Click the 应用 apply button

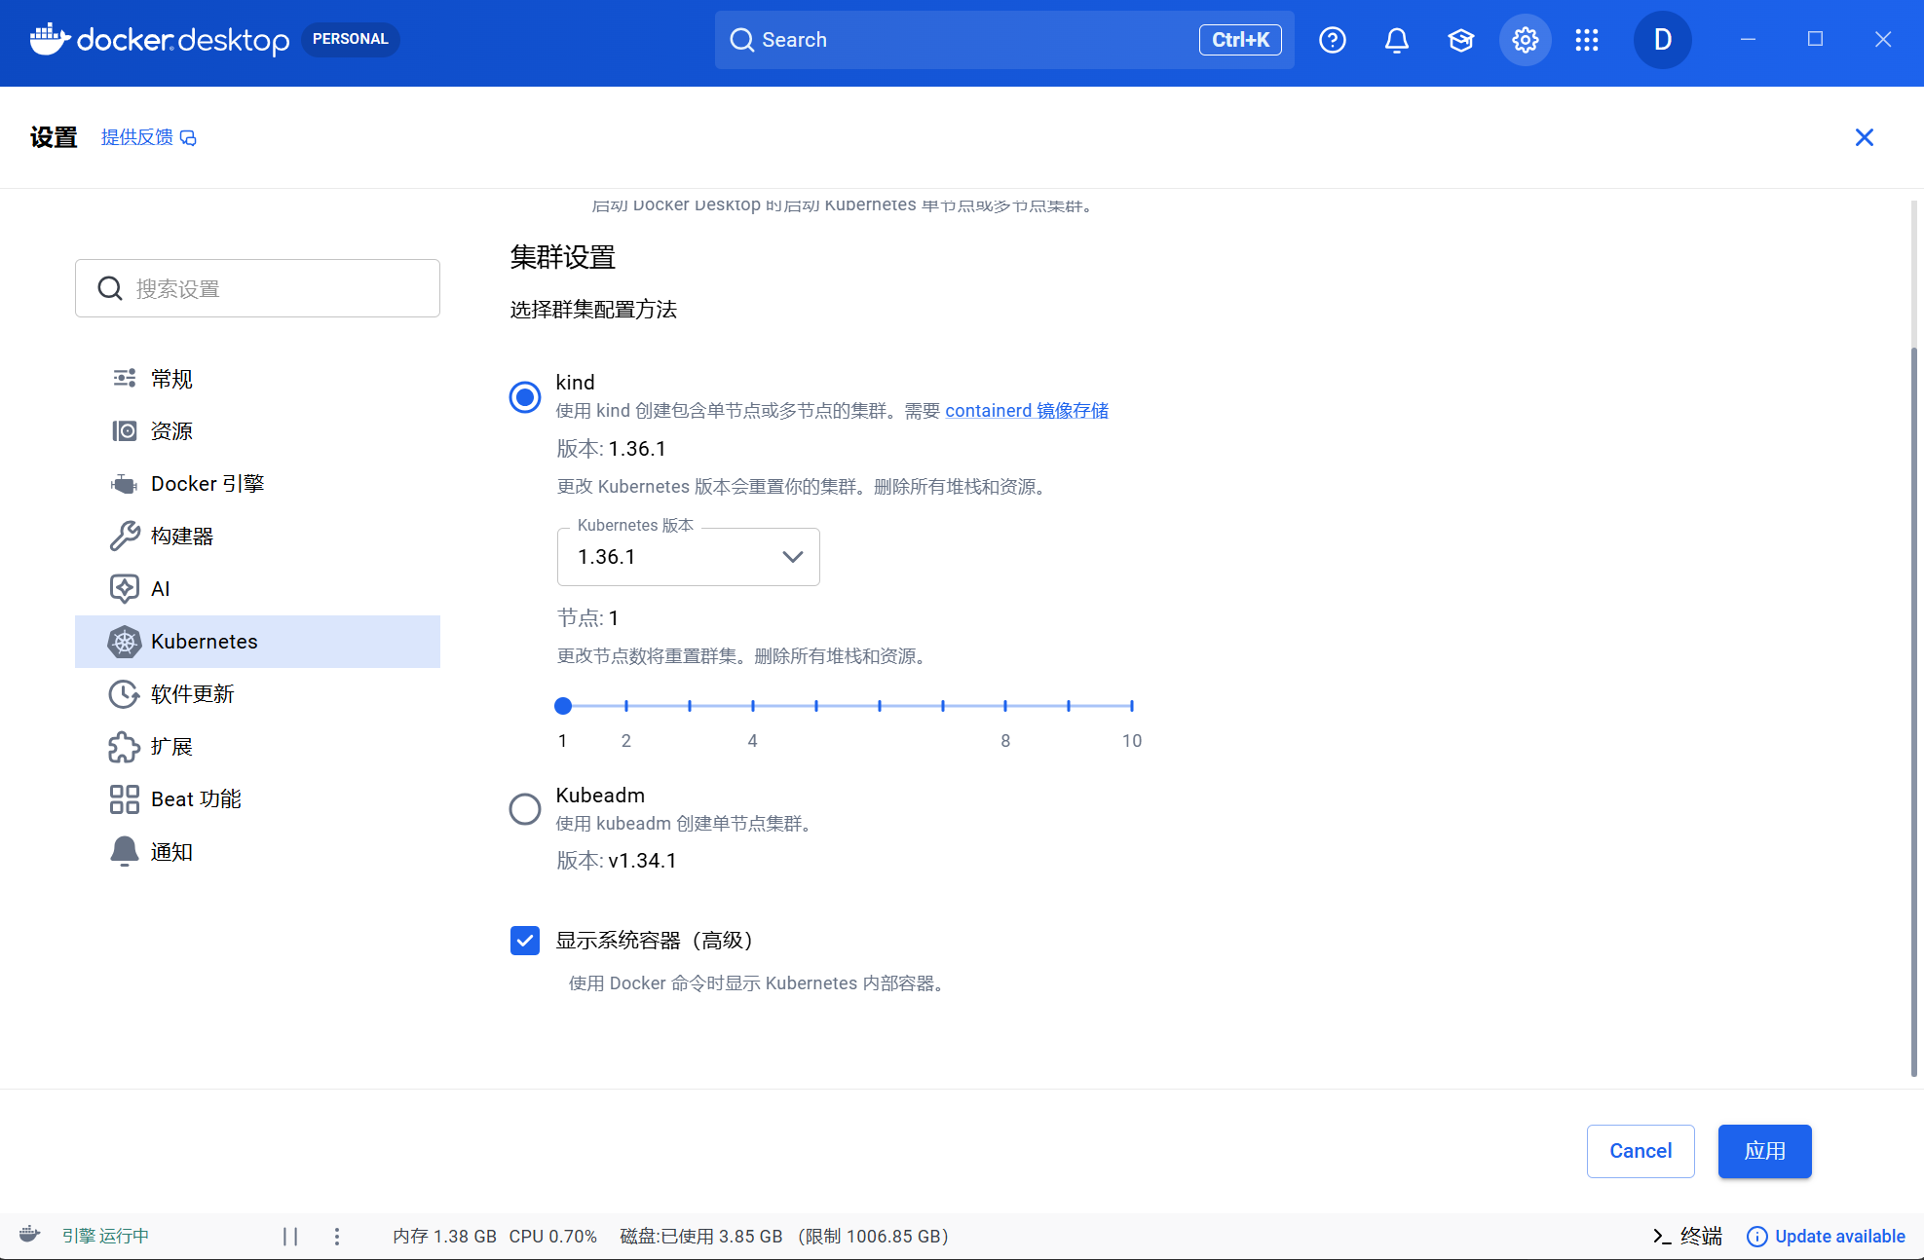1764,1151
